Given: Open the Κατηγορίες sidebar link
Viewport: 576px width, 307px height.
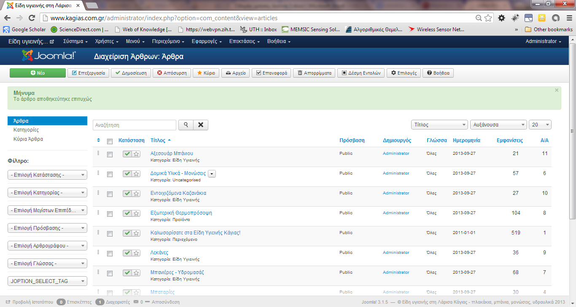Looking at the screenshot, I should coord(26,130).
